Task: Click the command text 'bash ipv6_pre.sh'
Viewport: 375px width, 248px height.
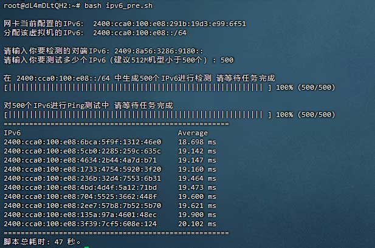Action: click(119, 5)
